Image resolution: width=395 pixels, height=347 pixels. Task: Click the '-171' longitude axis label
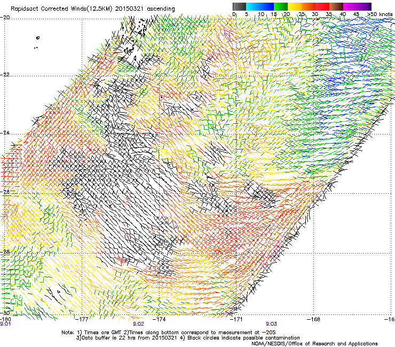pos(236,319)
